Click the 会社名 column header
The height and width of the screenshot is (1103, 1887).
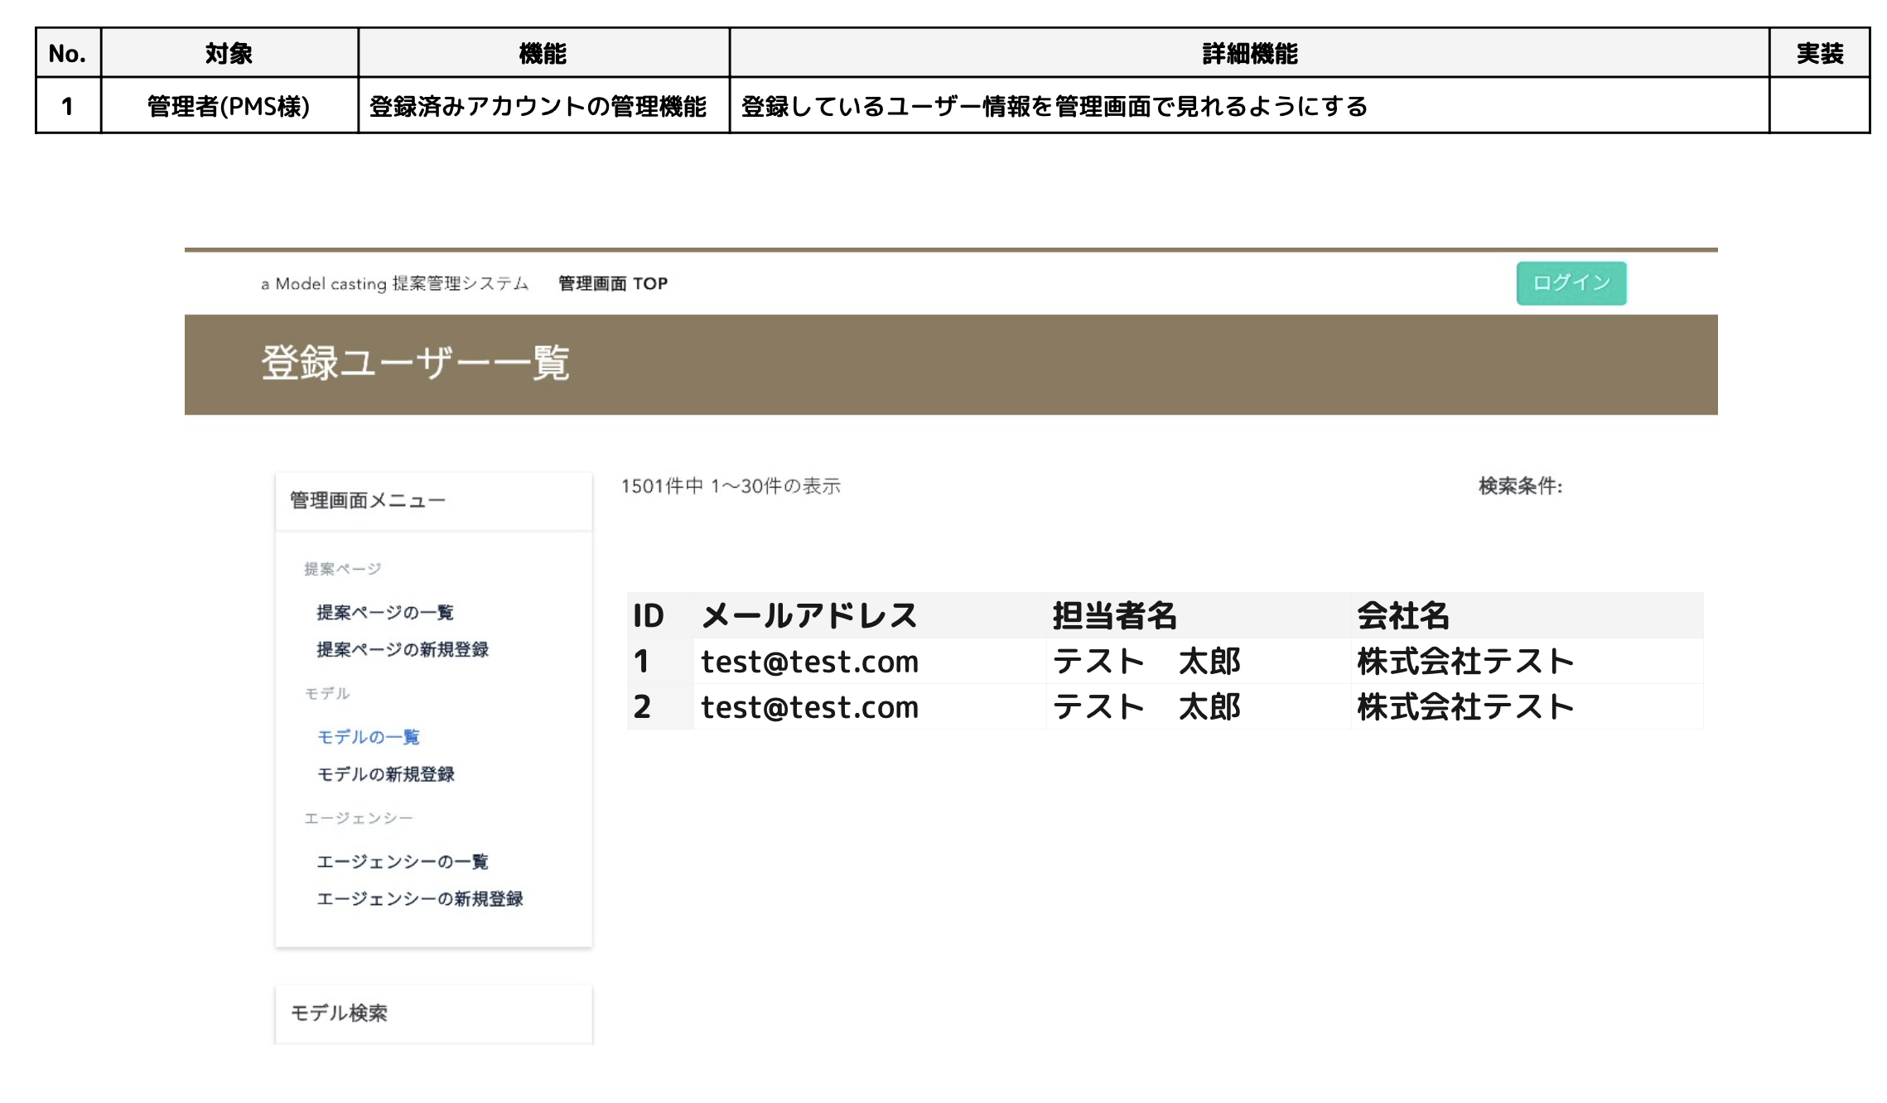point(1402,615)
